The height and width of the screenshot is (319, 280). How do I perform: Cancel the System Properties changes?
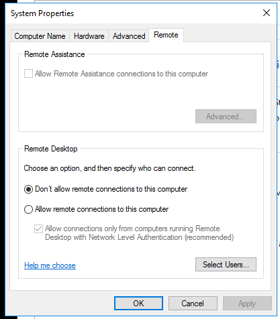pyautogui.click(x=193, y=304)
